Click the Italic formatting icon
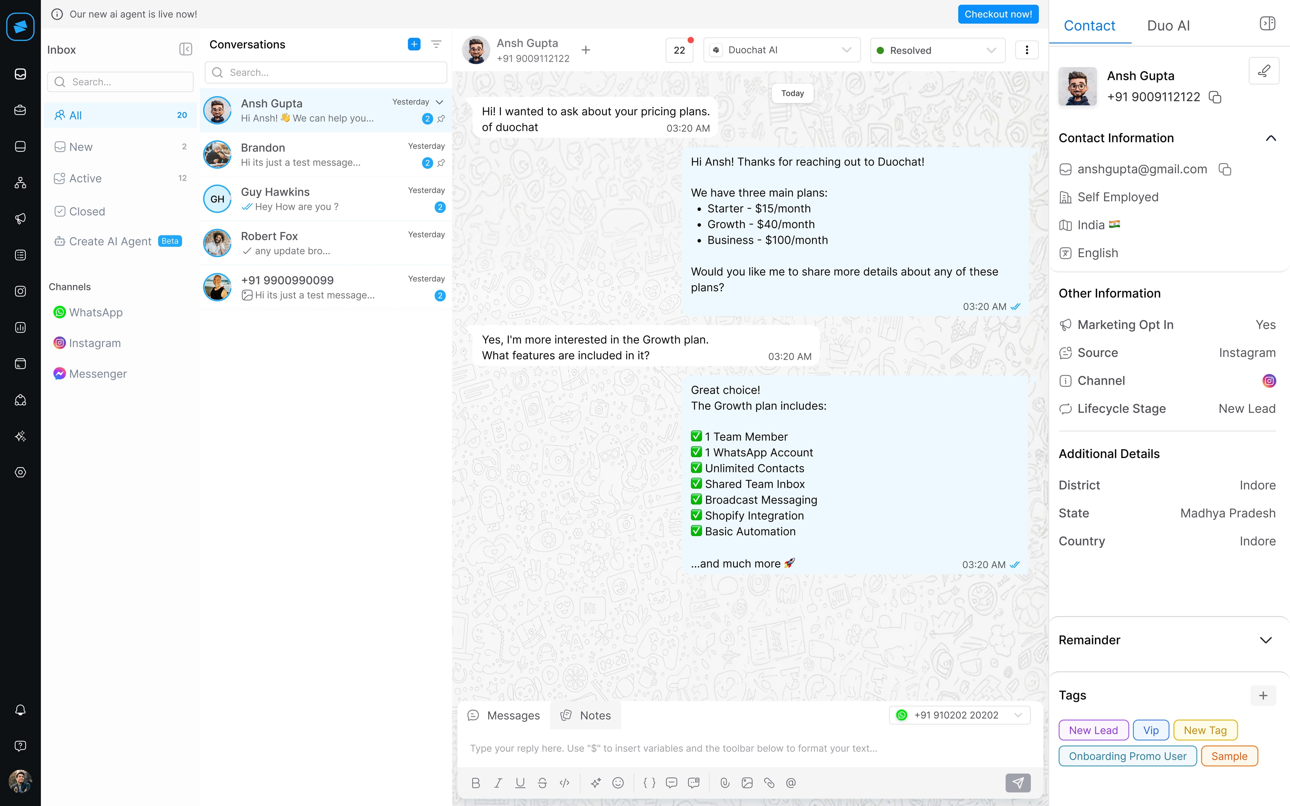Image resolution: width=1290 pixels, height=806 pixels. pos(498,783)
